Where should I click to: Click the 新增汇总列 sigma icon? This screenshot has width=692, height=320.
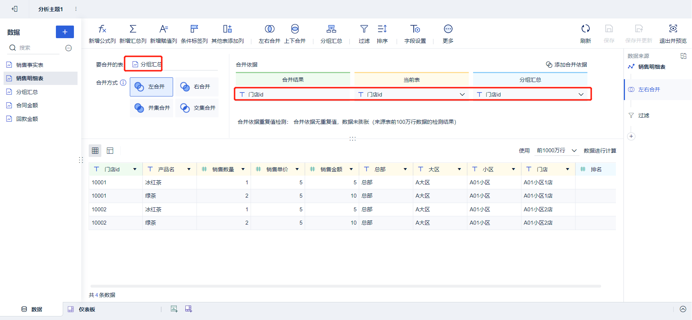click(133, 29)
